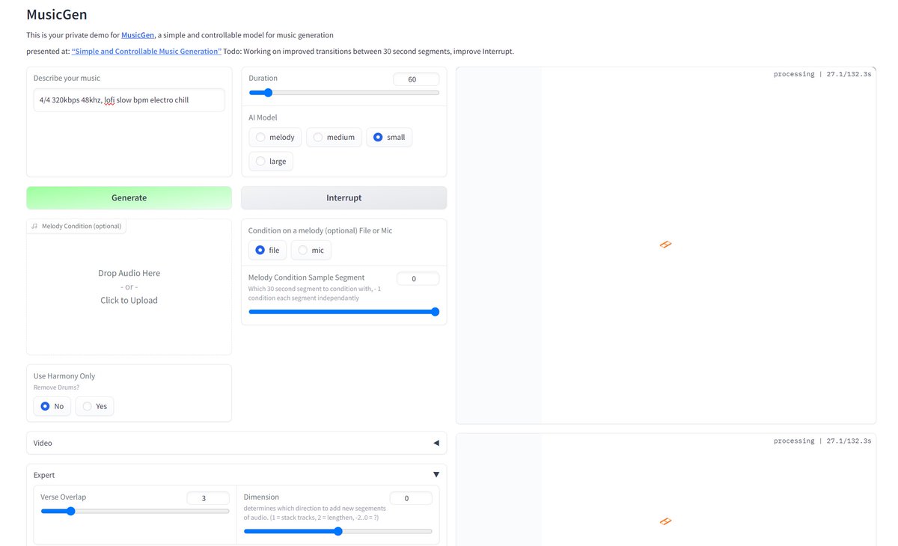The image size is (898, 546).
Task: Click the Melody Condition Sample Segment slider
Action: [343, 312]
